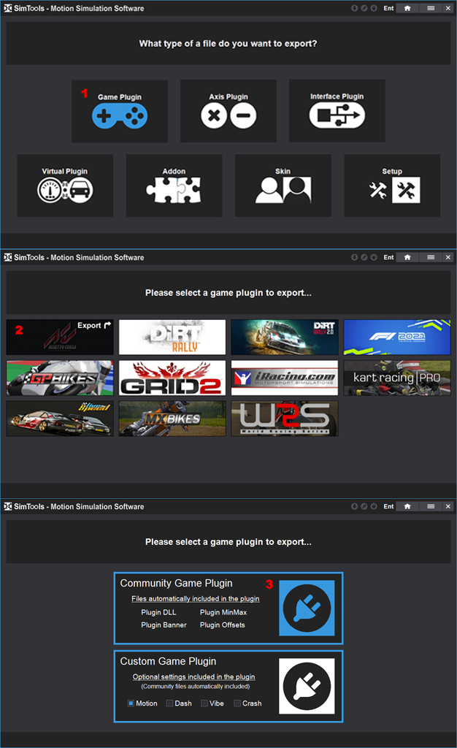457x748 pixels.
Task: Uncheck the Motion checkbox
Action: 131,703
